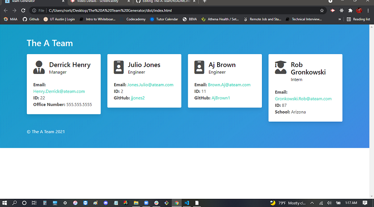
Task: Open the weather widget showing 79°F
Action: click(288, 203)
